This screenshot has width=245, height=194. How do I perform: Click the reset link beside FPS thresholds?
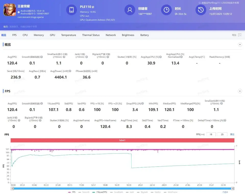point(232,134)
